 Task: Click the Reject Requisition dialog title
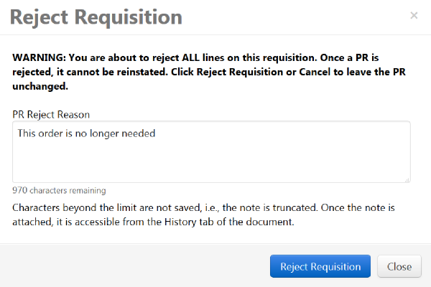(x=96, y=17)
